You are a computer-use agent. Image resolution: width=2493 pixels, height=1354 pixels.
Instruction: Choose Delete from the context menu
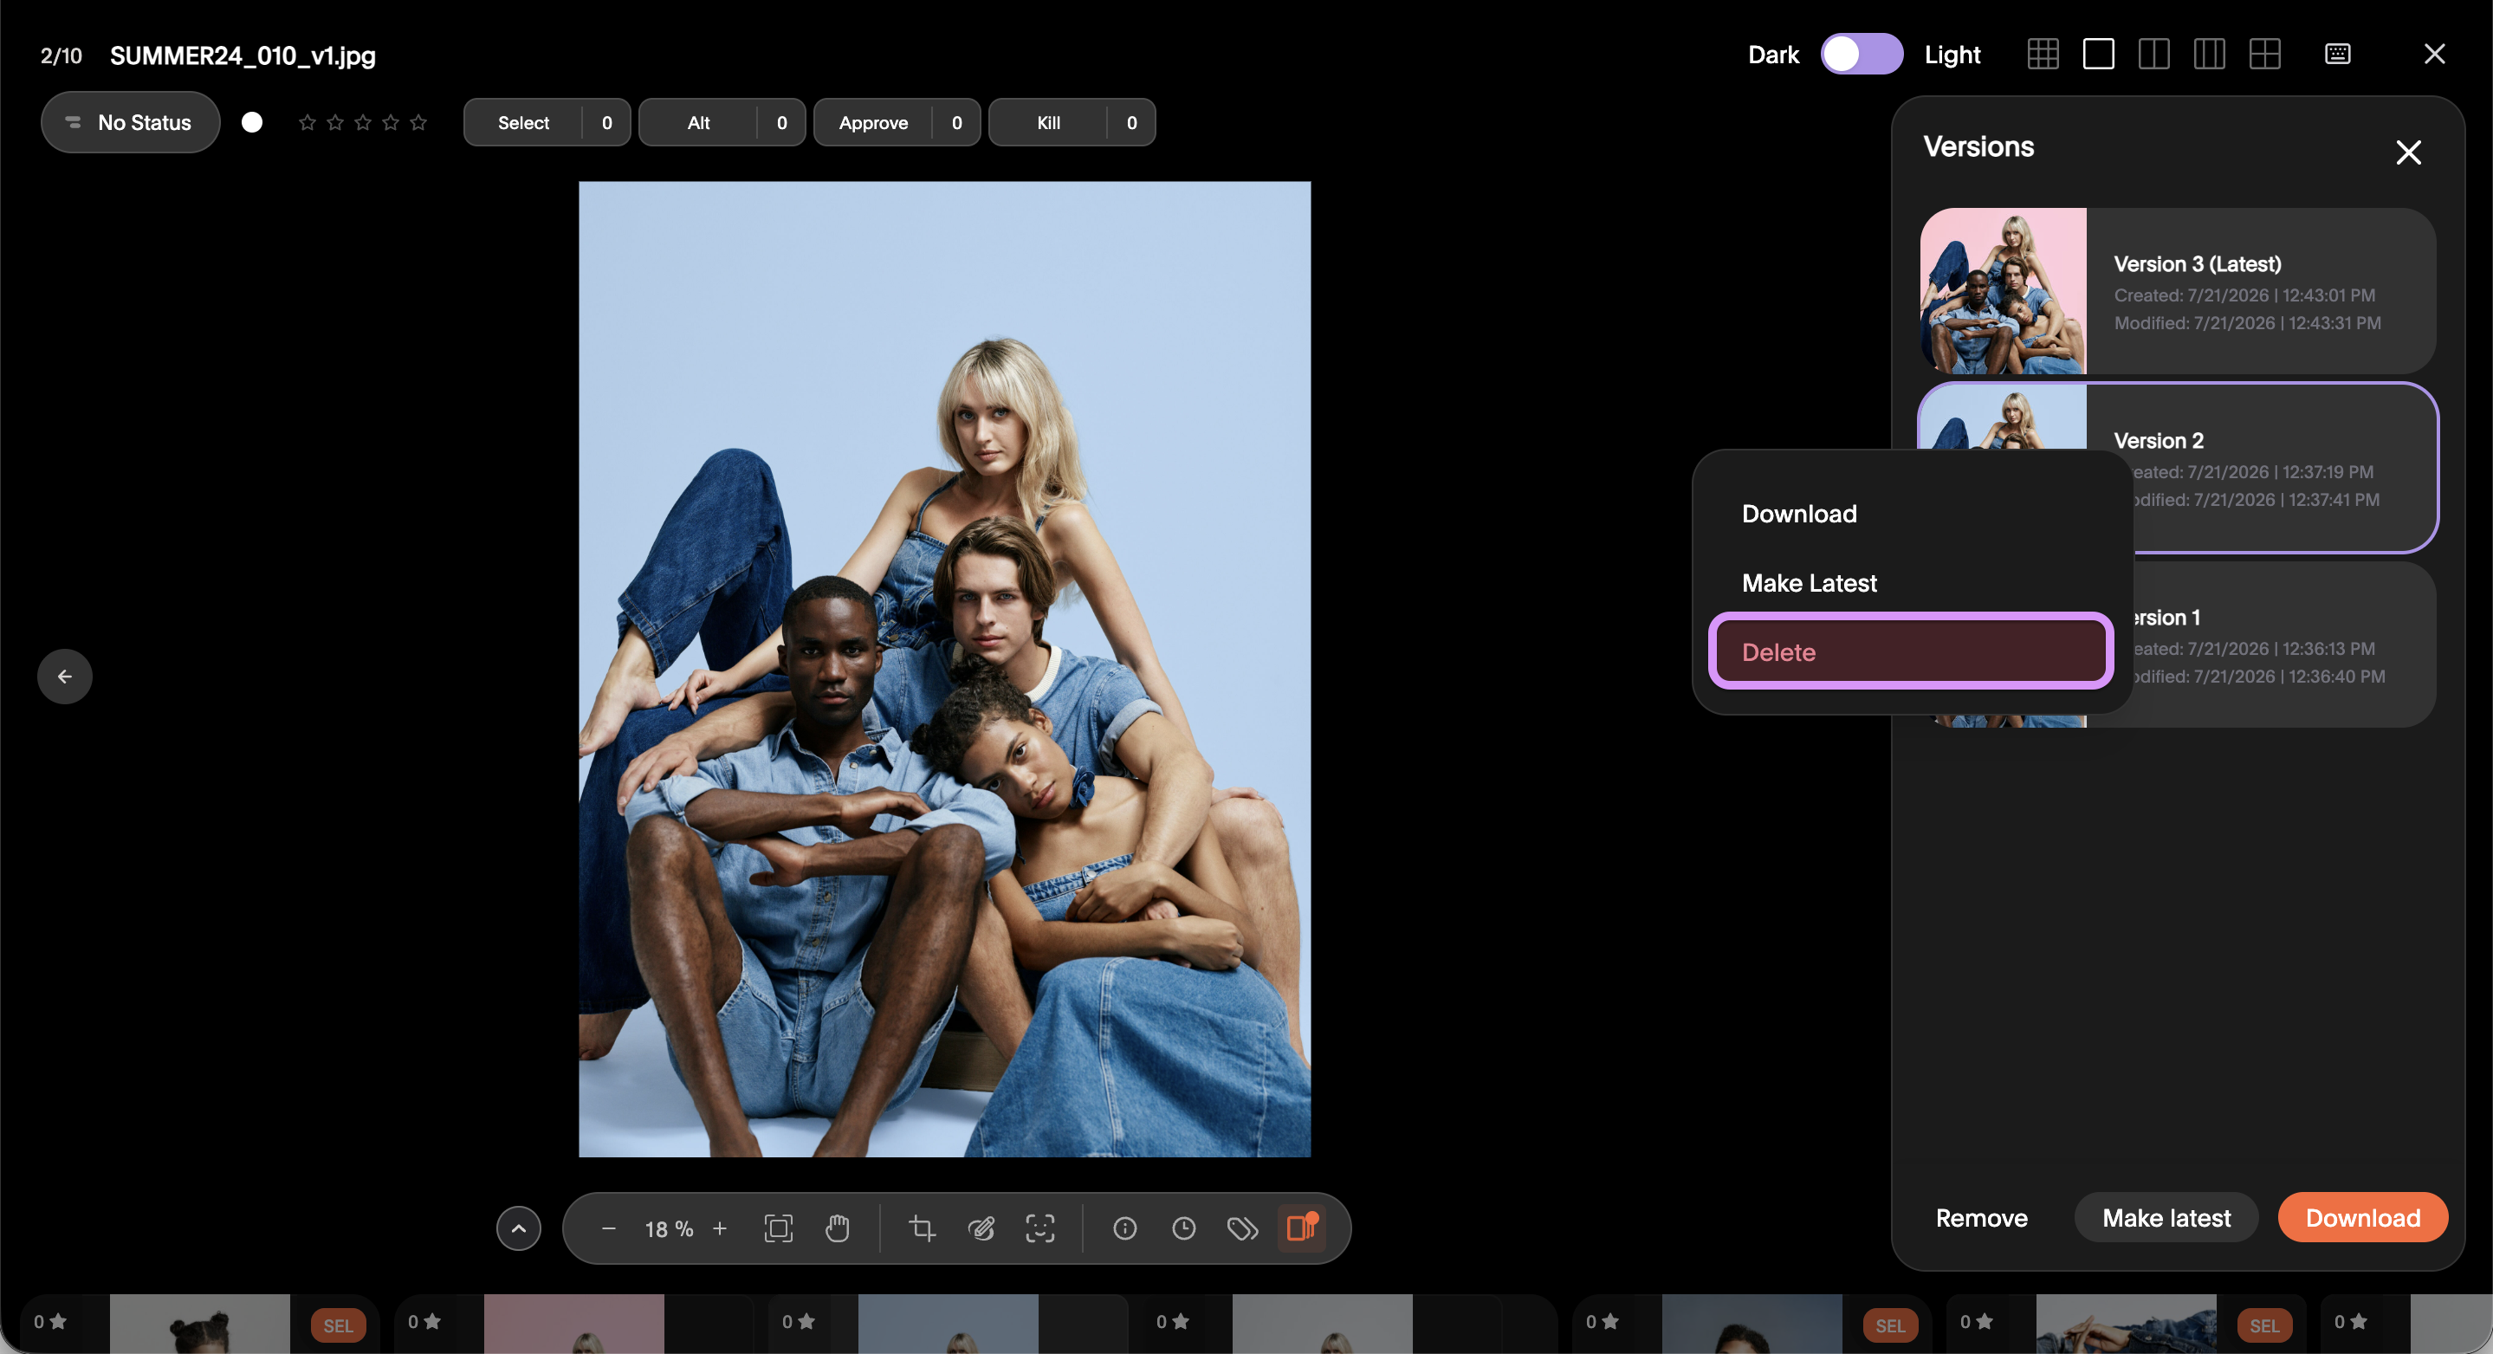pos(1912,651)
